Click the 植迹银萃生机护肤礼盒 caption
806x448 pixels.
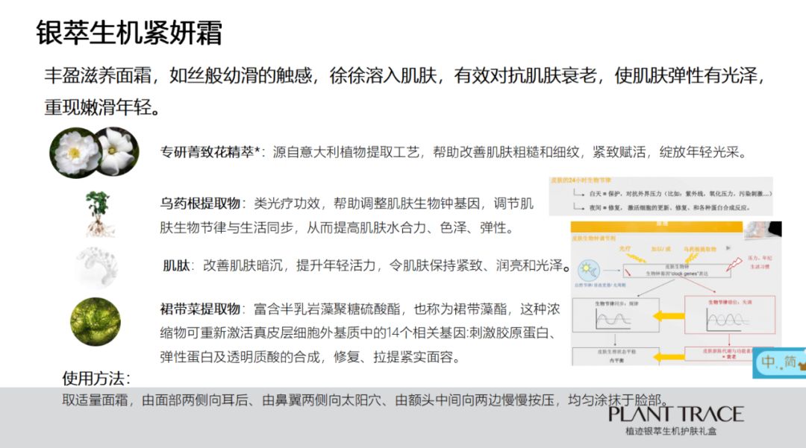(671, 432)
